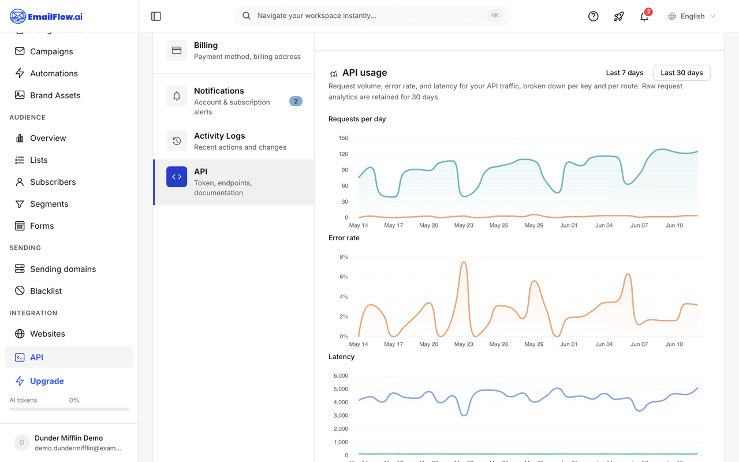Click the AI tokens progress bar
This screenshot has width=739, height=462.
(69, 409)
